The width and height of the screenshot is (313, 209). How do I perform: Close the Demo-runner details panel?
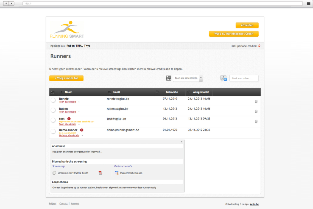pyautogui.click(x=182, y=142)
